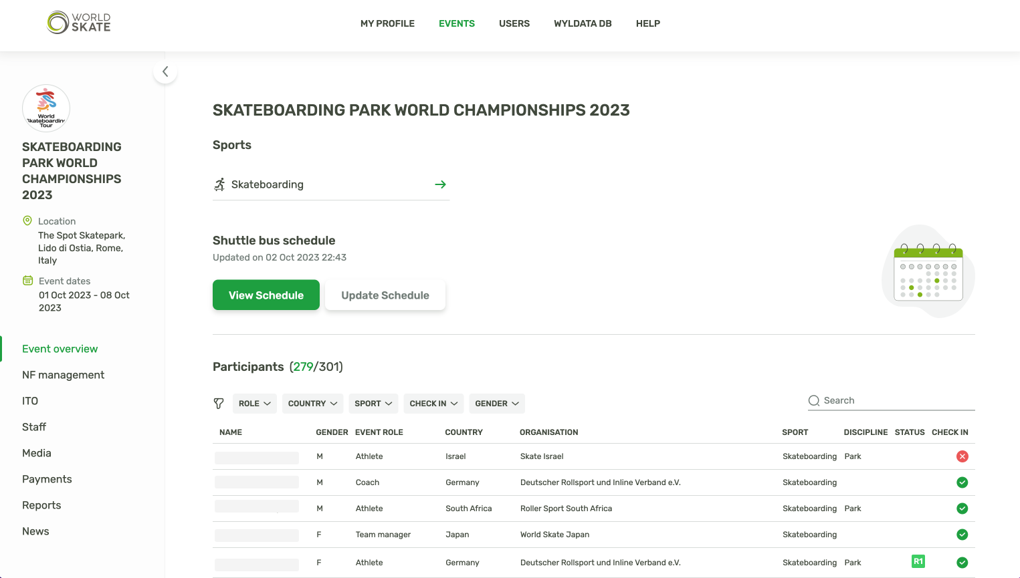Click the World Skateboarding Tour event logo
Viewport: 1020px width, 578px height.
tap(46, 108)
